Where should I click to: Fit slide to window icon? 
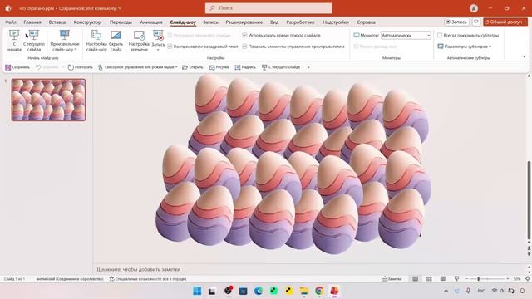[x=528, y=279]
